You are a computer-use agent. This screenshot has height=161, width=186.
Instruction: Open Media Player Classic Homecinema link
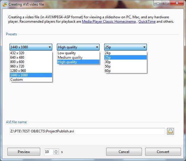[109, 22]
